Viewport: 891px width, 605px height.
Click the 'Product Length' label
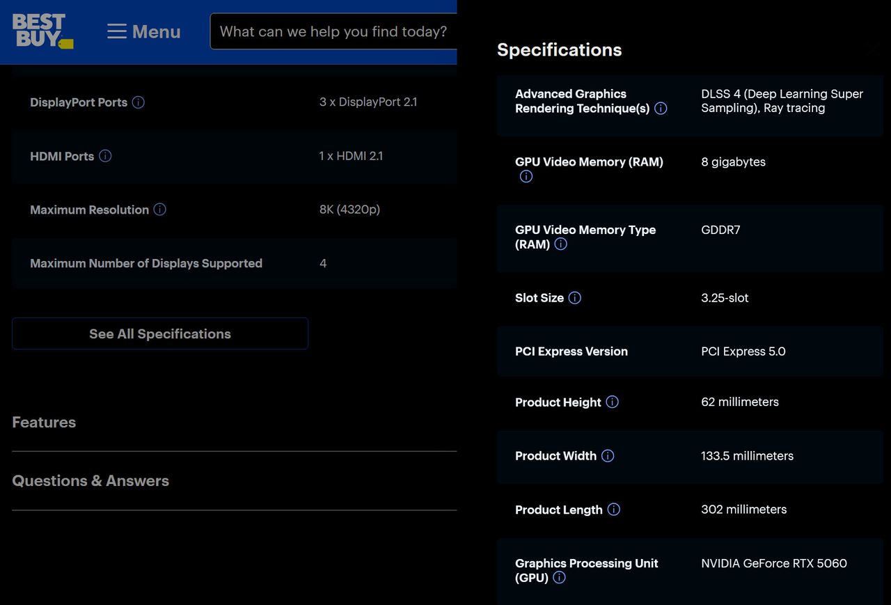(x=559, y=510)
